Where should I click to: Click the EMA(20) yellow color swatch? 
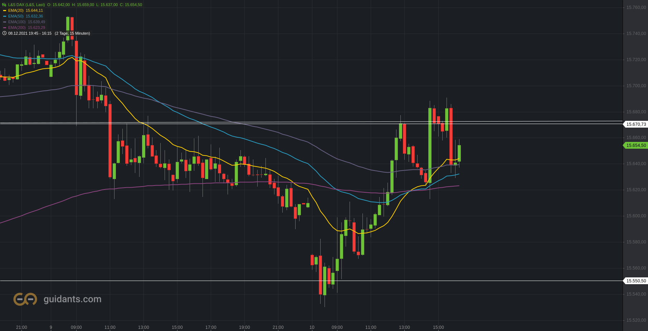click(x=5, y=11)
